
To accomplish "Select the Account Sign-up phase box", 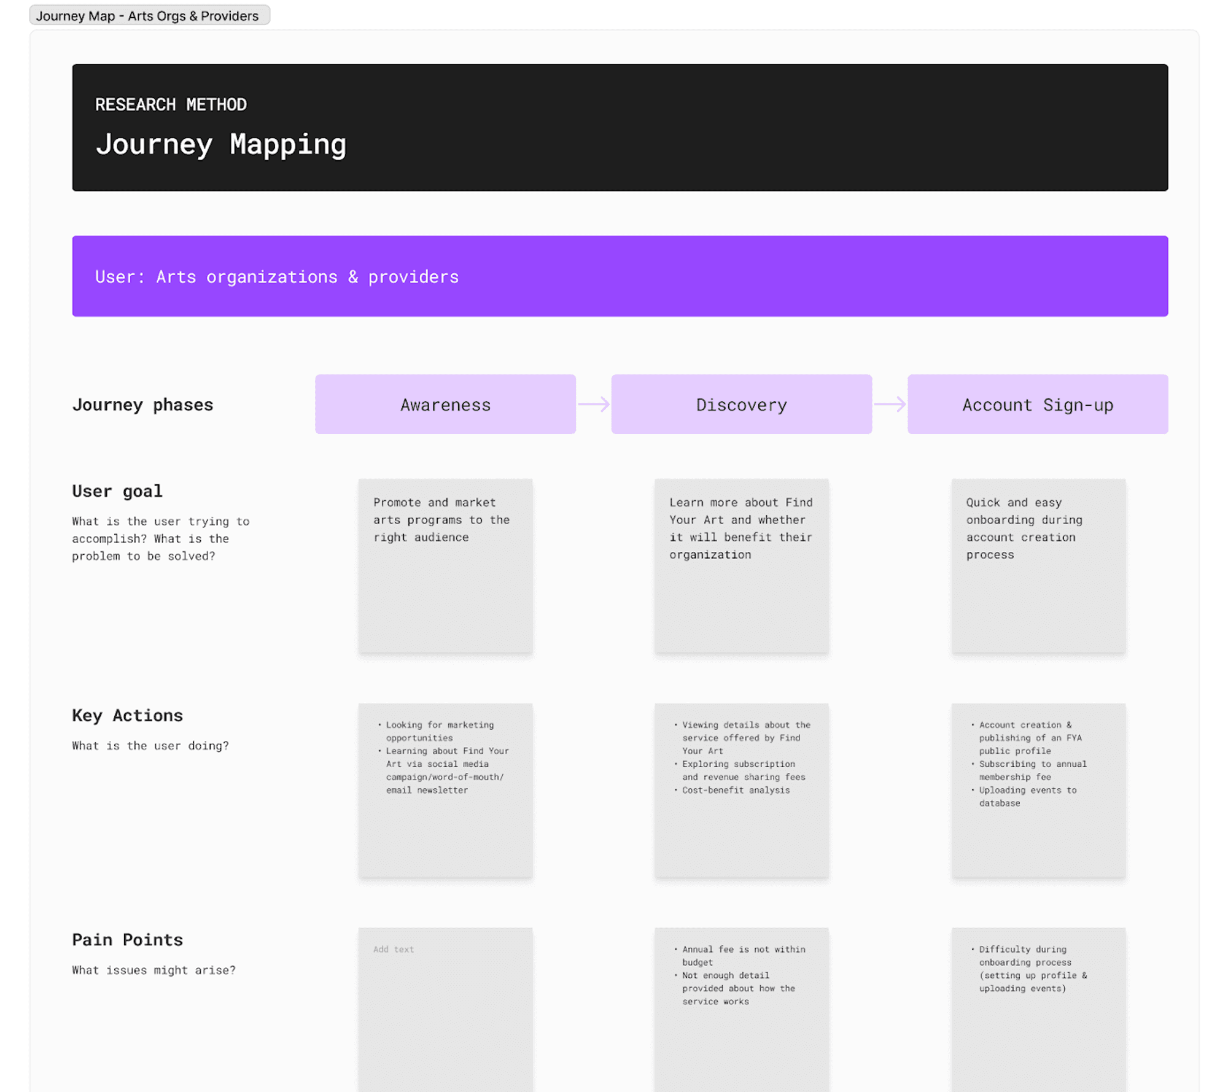I will click(x=1037, y=405).
